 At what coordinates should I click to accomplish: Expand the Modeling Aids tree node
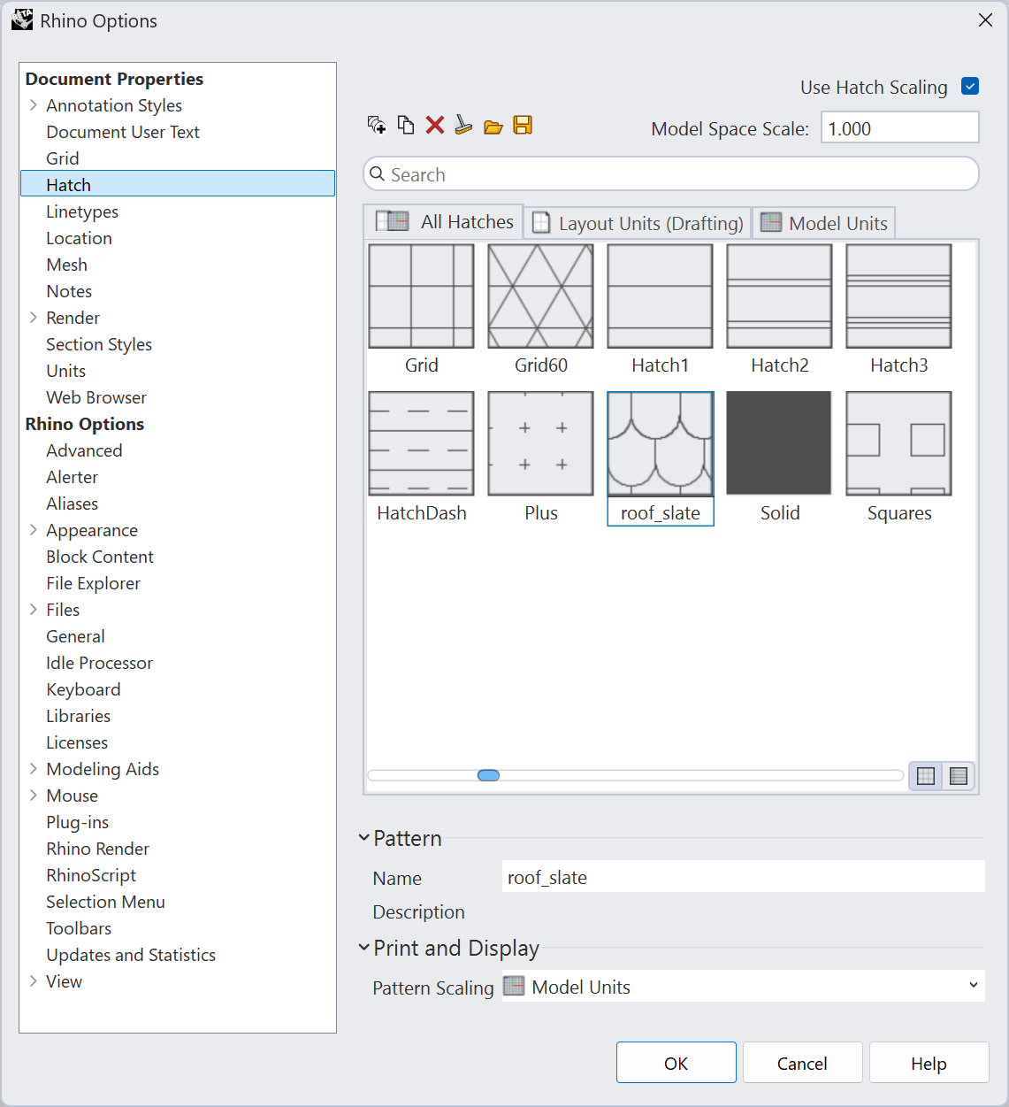[x=33, y=769]
